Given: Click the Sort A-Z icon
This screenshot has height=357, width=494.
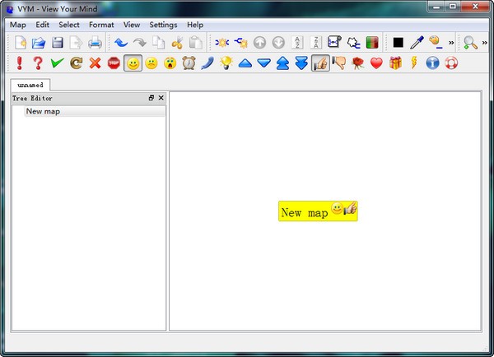Looking at the screenshot, I should pyautogui.click(x=298, y=43).
